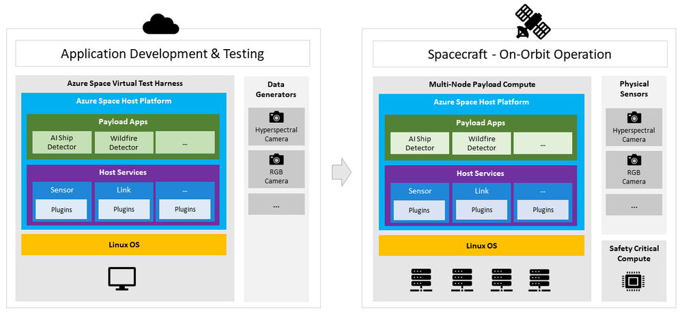Click the Multi-Node Payload Compute heading
Image resolution: width=682 pixels, height=314 pixels.
tap(483, 84)
